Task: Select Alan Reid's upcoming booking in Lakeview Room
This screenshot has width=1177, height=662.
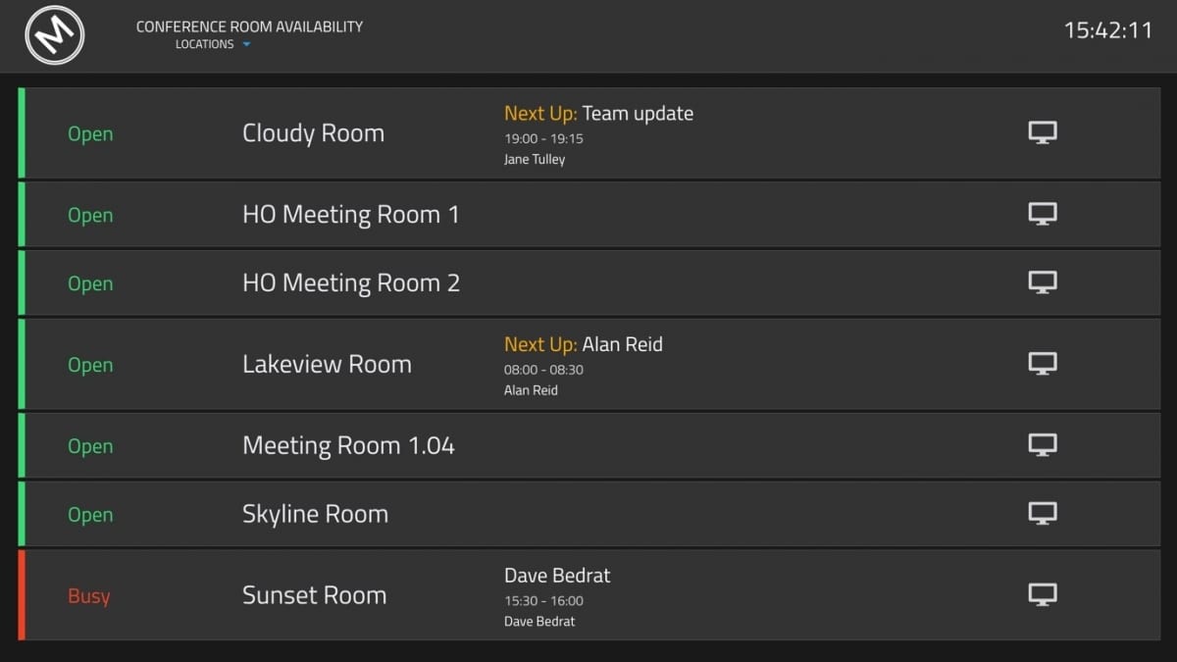Action: pos(583,363)
